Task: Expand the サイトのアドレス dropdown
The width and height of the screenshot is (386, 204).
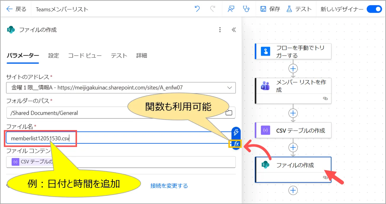Action: (229, 88)
